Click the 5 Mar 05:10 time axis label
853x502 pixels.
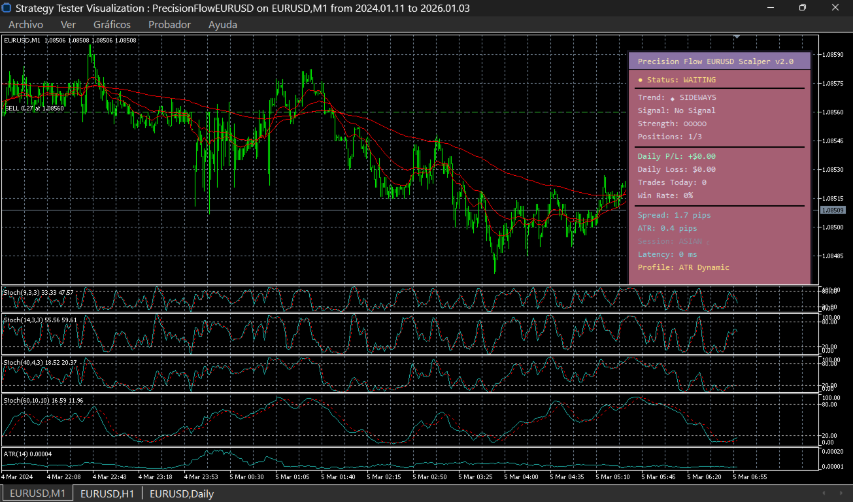point(613,477)
